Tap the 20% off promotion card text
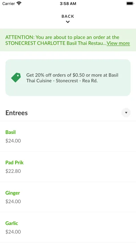Screen dimensions: 136x243 pos(73,78)
